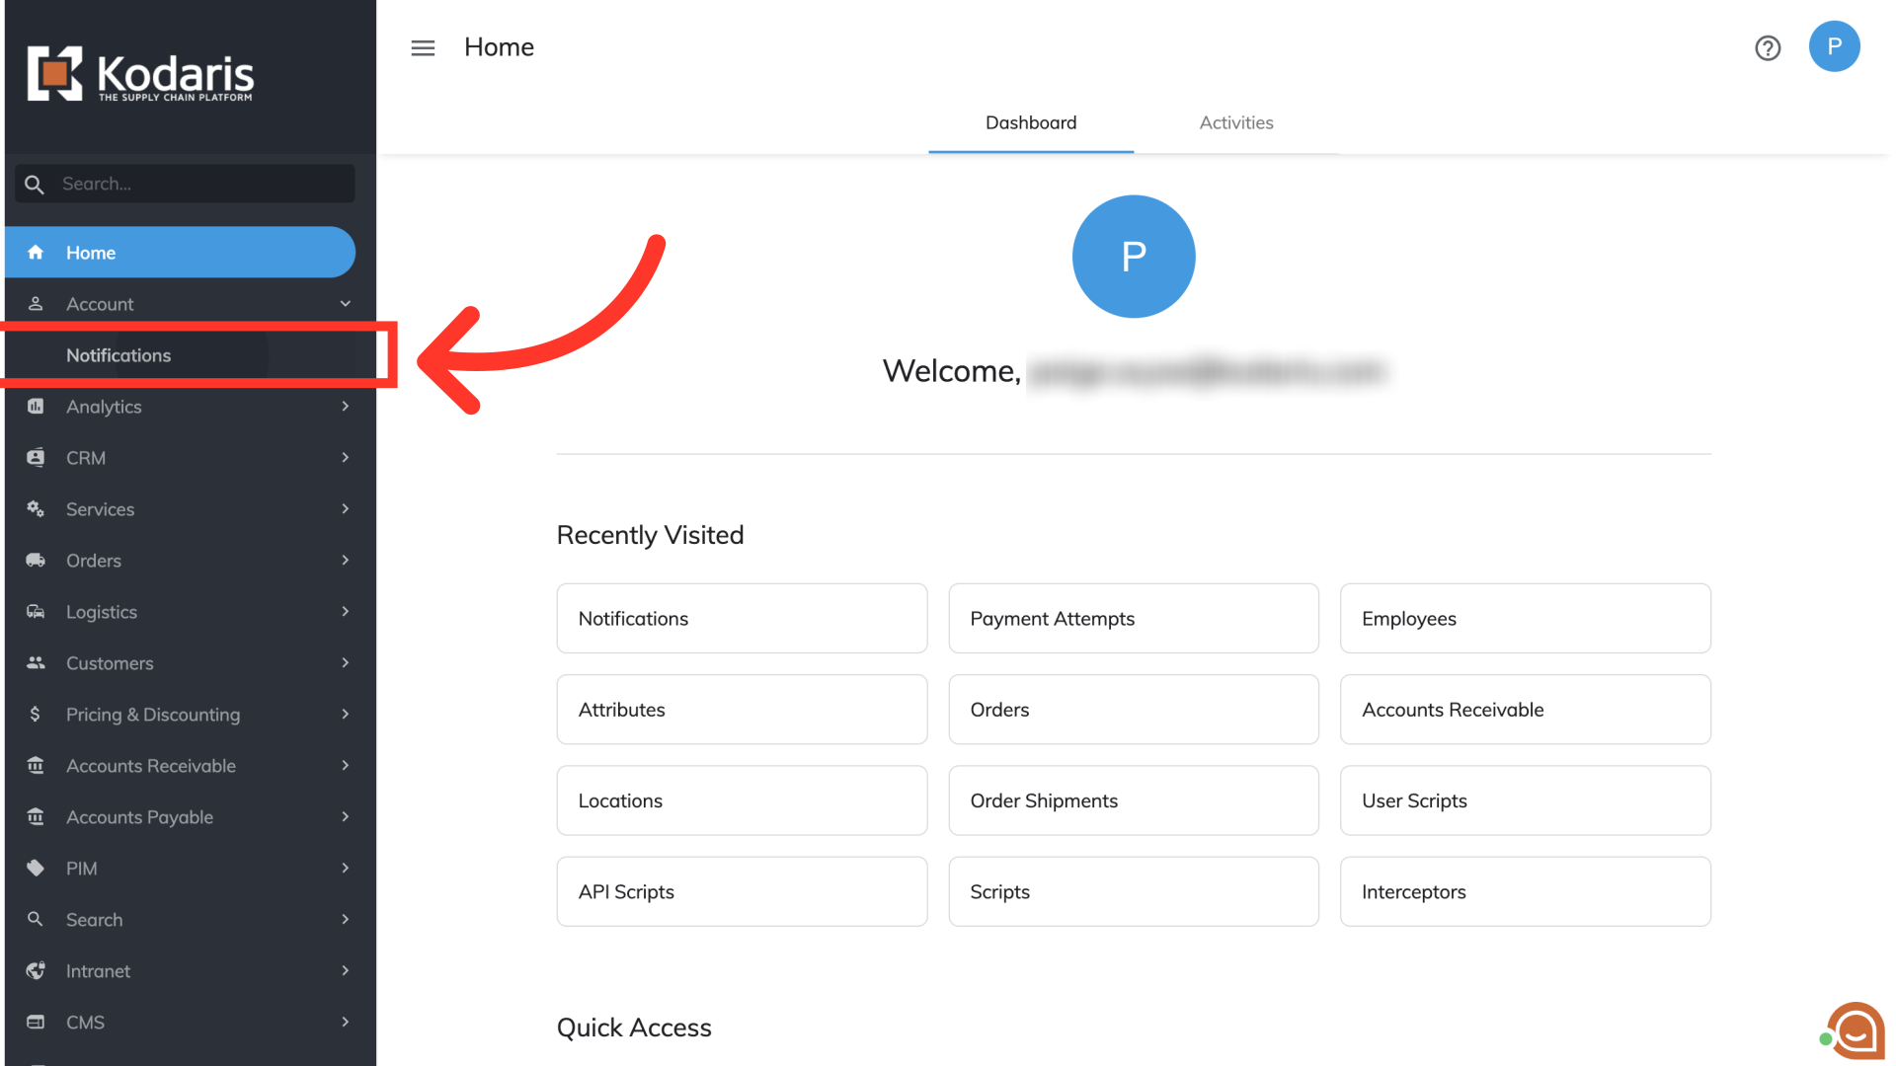Click the Intranet globe icon
Viewport: 1896px width, 1066px height.
(36, 971)
